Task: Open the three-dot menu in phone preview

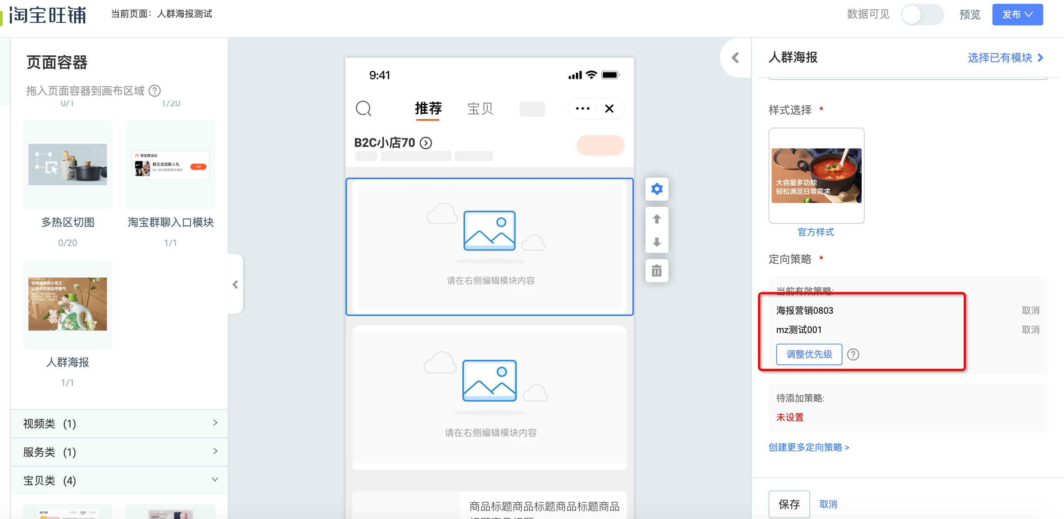Action: [x=582, y=108]
